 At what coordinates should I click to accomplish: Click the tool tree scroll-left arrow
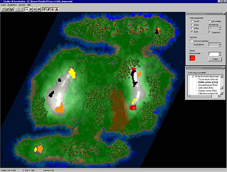[x=189, y=96]
